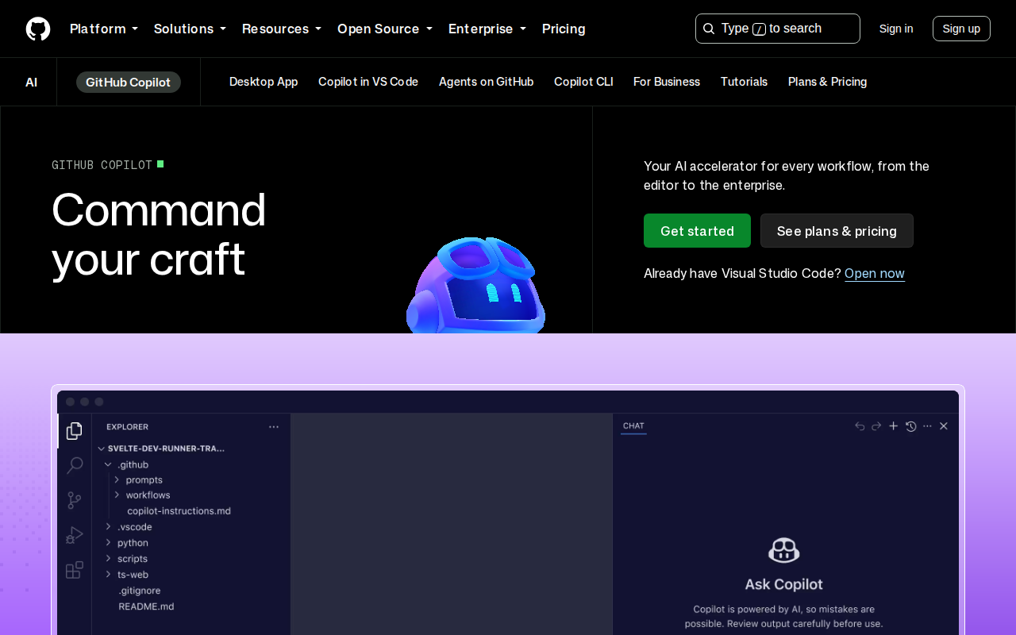
Task: Open Run and Debug icon in activity bar
Action: [75, 535]
